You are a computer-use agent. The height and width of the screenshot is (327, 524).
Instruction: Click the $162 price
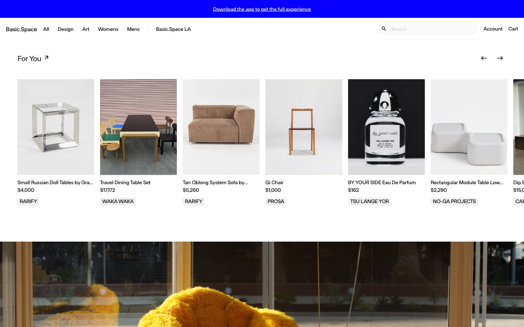(353, 190)
